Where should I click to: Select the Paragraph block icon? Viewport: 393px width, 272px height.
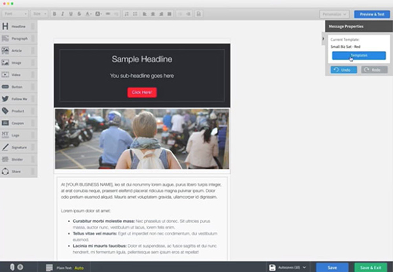pos(5,39)
